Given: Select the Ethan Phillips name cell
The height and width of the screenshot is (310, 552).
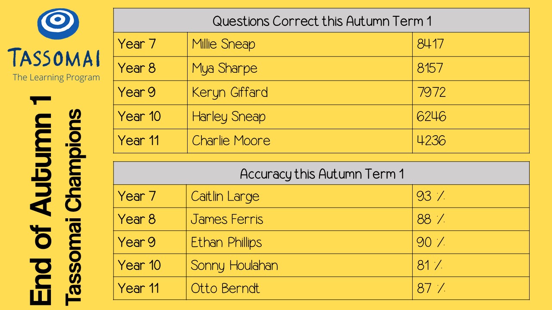Looking at the screenshot, I should [299, 242].
